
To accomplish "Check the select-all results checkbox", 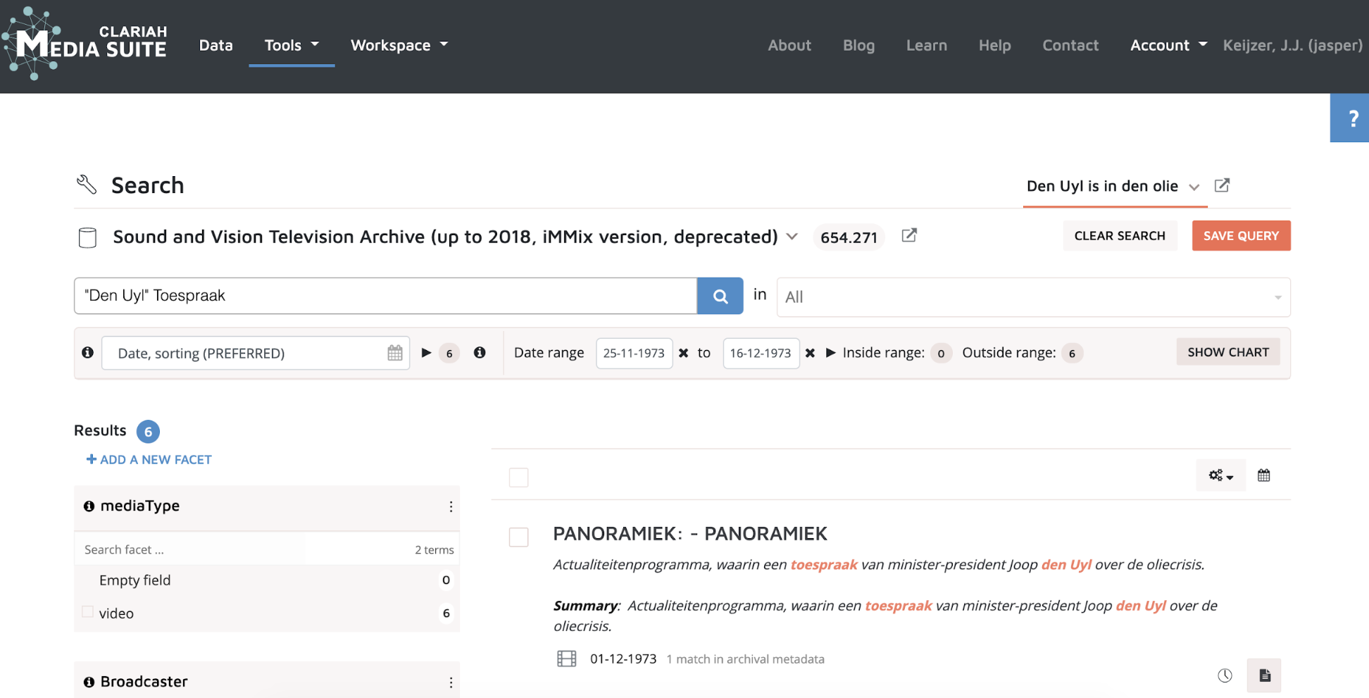I will [x=518, y=478].
